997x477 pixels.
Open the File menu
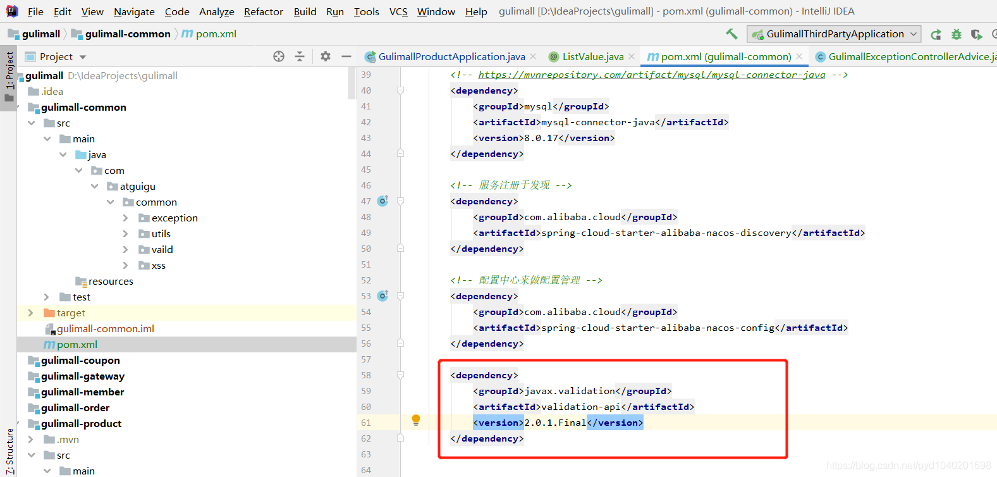coord(36,11)
